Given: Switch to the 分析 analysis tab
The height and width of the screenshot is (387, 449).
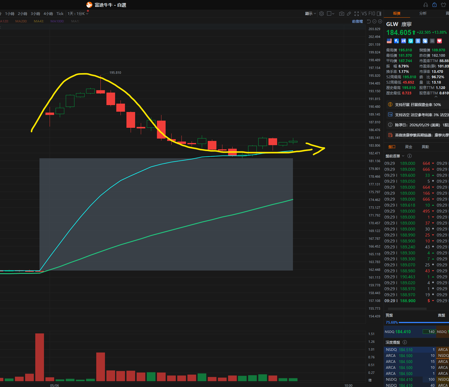Looking at the screenshot, I should tap(423, 13).
